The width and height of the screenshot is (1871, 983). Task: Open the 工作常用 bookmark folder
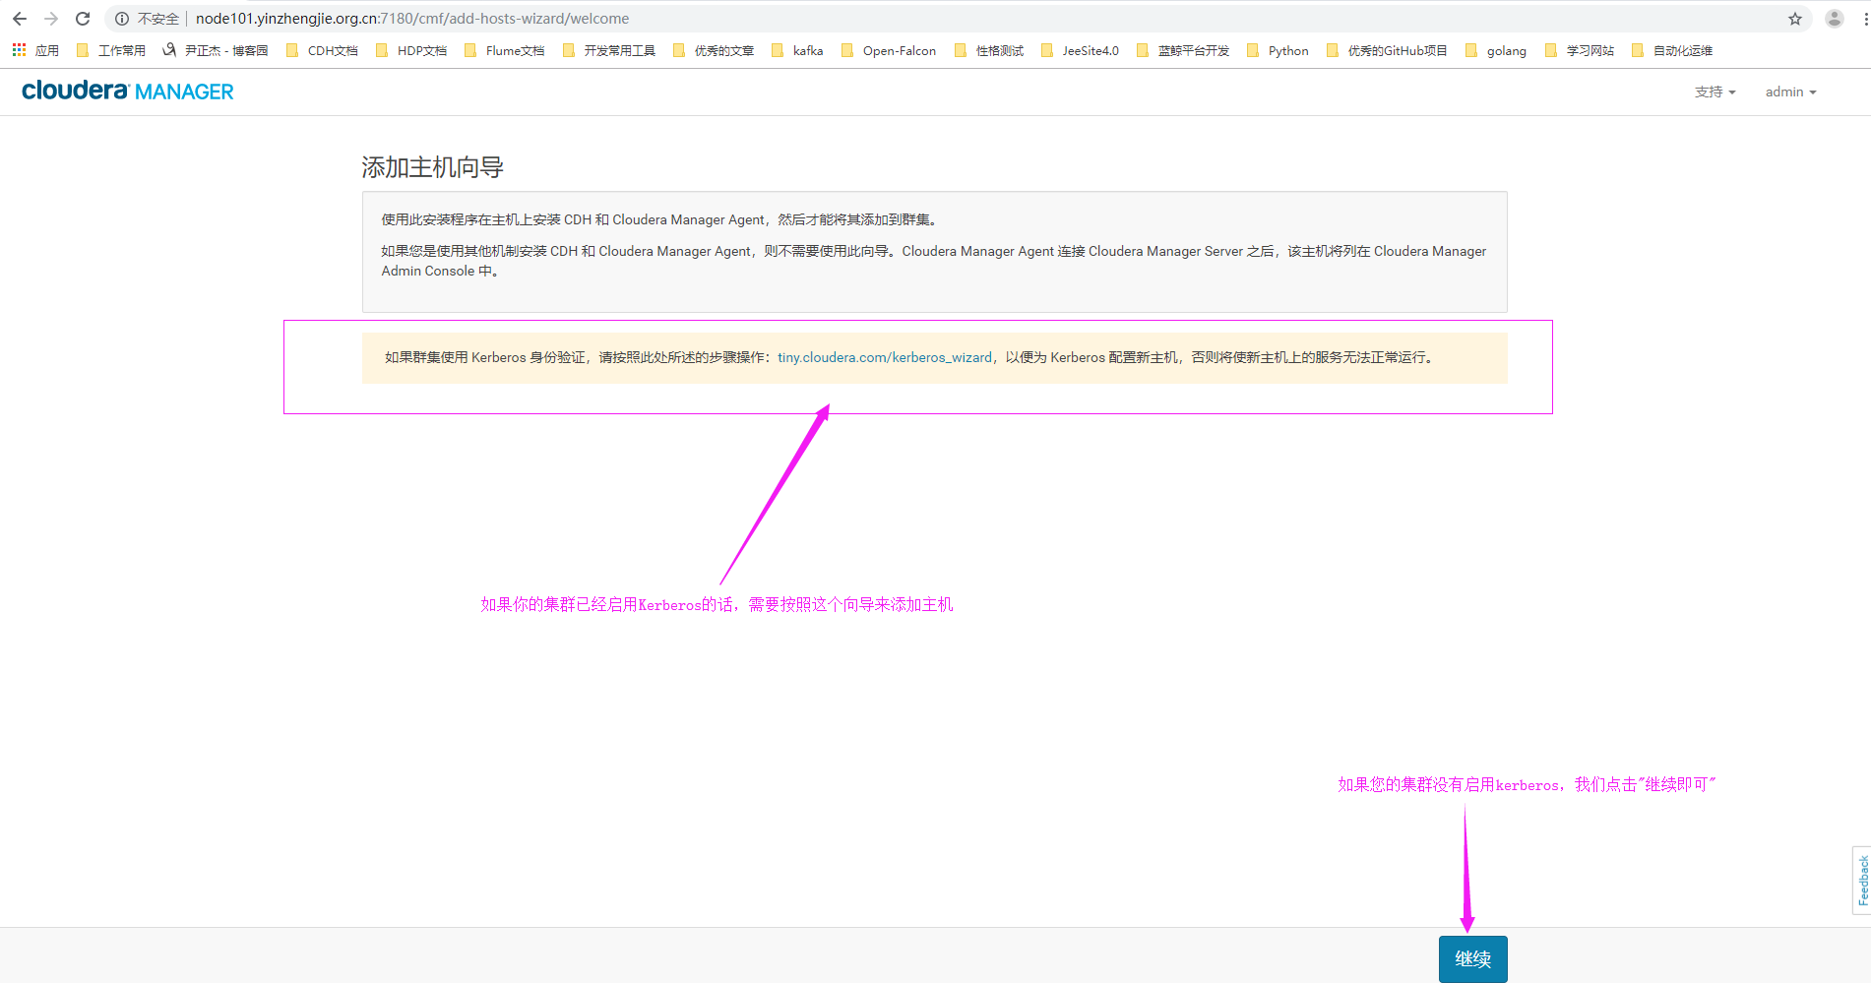[111, 50]
